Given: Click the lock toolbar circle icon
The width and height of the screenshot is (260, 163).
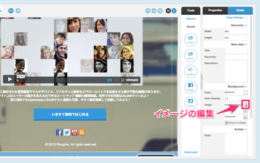Looking at the screenshot, I should point(154,11).
